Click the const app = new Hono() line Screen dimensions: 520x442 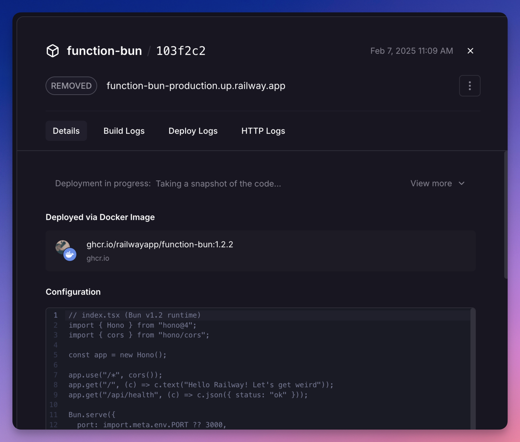point(118,355)
